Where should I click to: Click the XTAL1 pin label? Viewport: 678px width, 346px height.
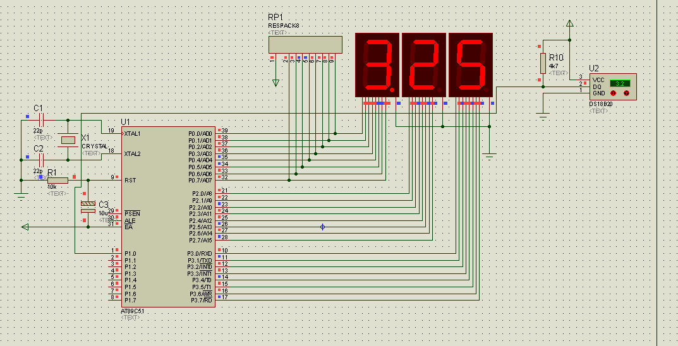(132, 133)
